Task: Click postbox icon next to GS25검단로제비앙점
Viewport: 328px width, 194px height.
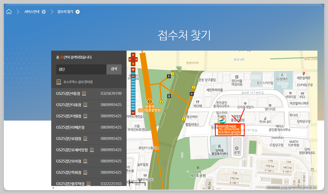Action: [x=92, y=150]
